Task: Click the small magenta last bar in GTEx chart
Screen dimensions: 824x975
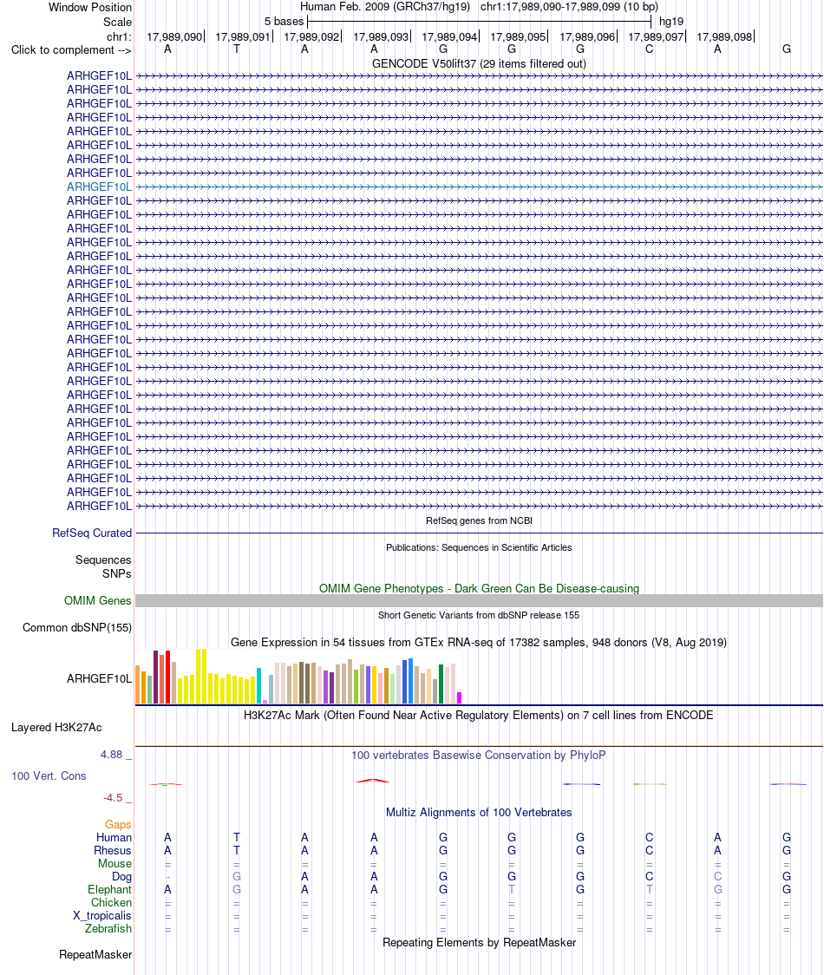Action: [460, 697]
